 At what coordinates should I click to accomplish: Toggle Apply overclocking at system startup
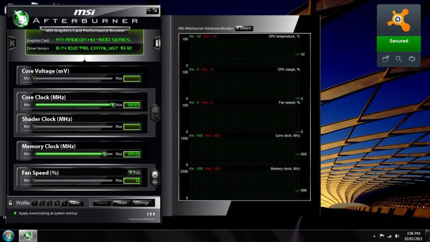(15, 213)
